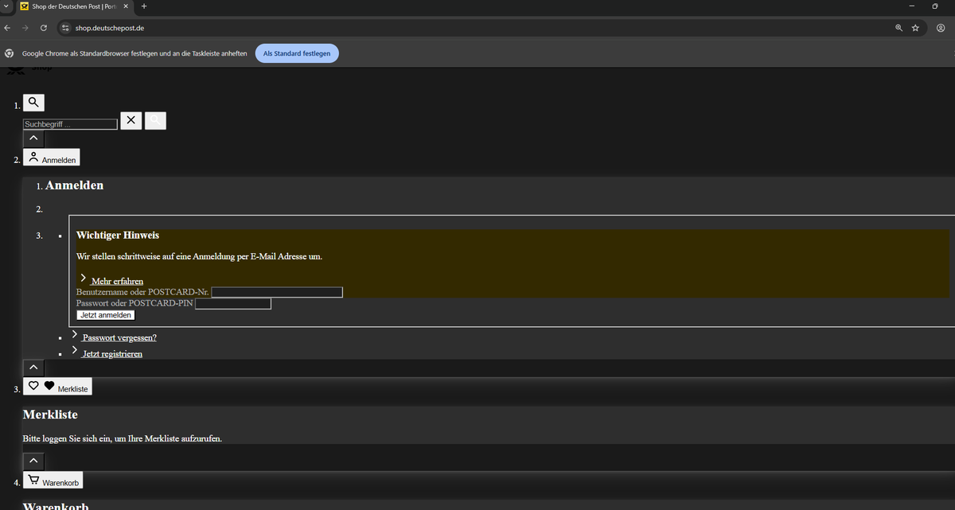
Task: Open the Passwort vergessen? link
Action: (119, 337)
